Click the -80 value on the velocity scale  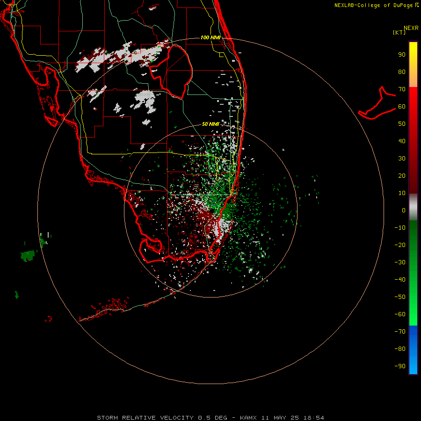(400, 349)
